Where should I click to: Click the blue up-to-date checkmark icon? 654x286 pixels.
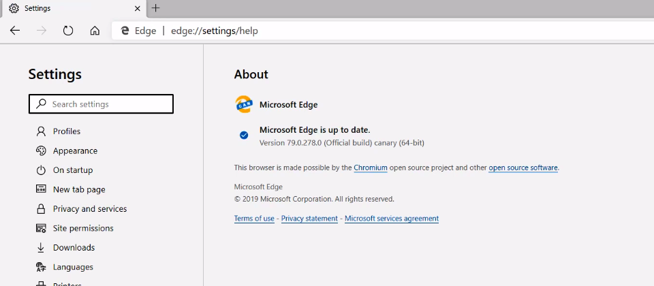[x=244, y=135]
